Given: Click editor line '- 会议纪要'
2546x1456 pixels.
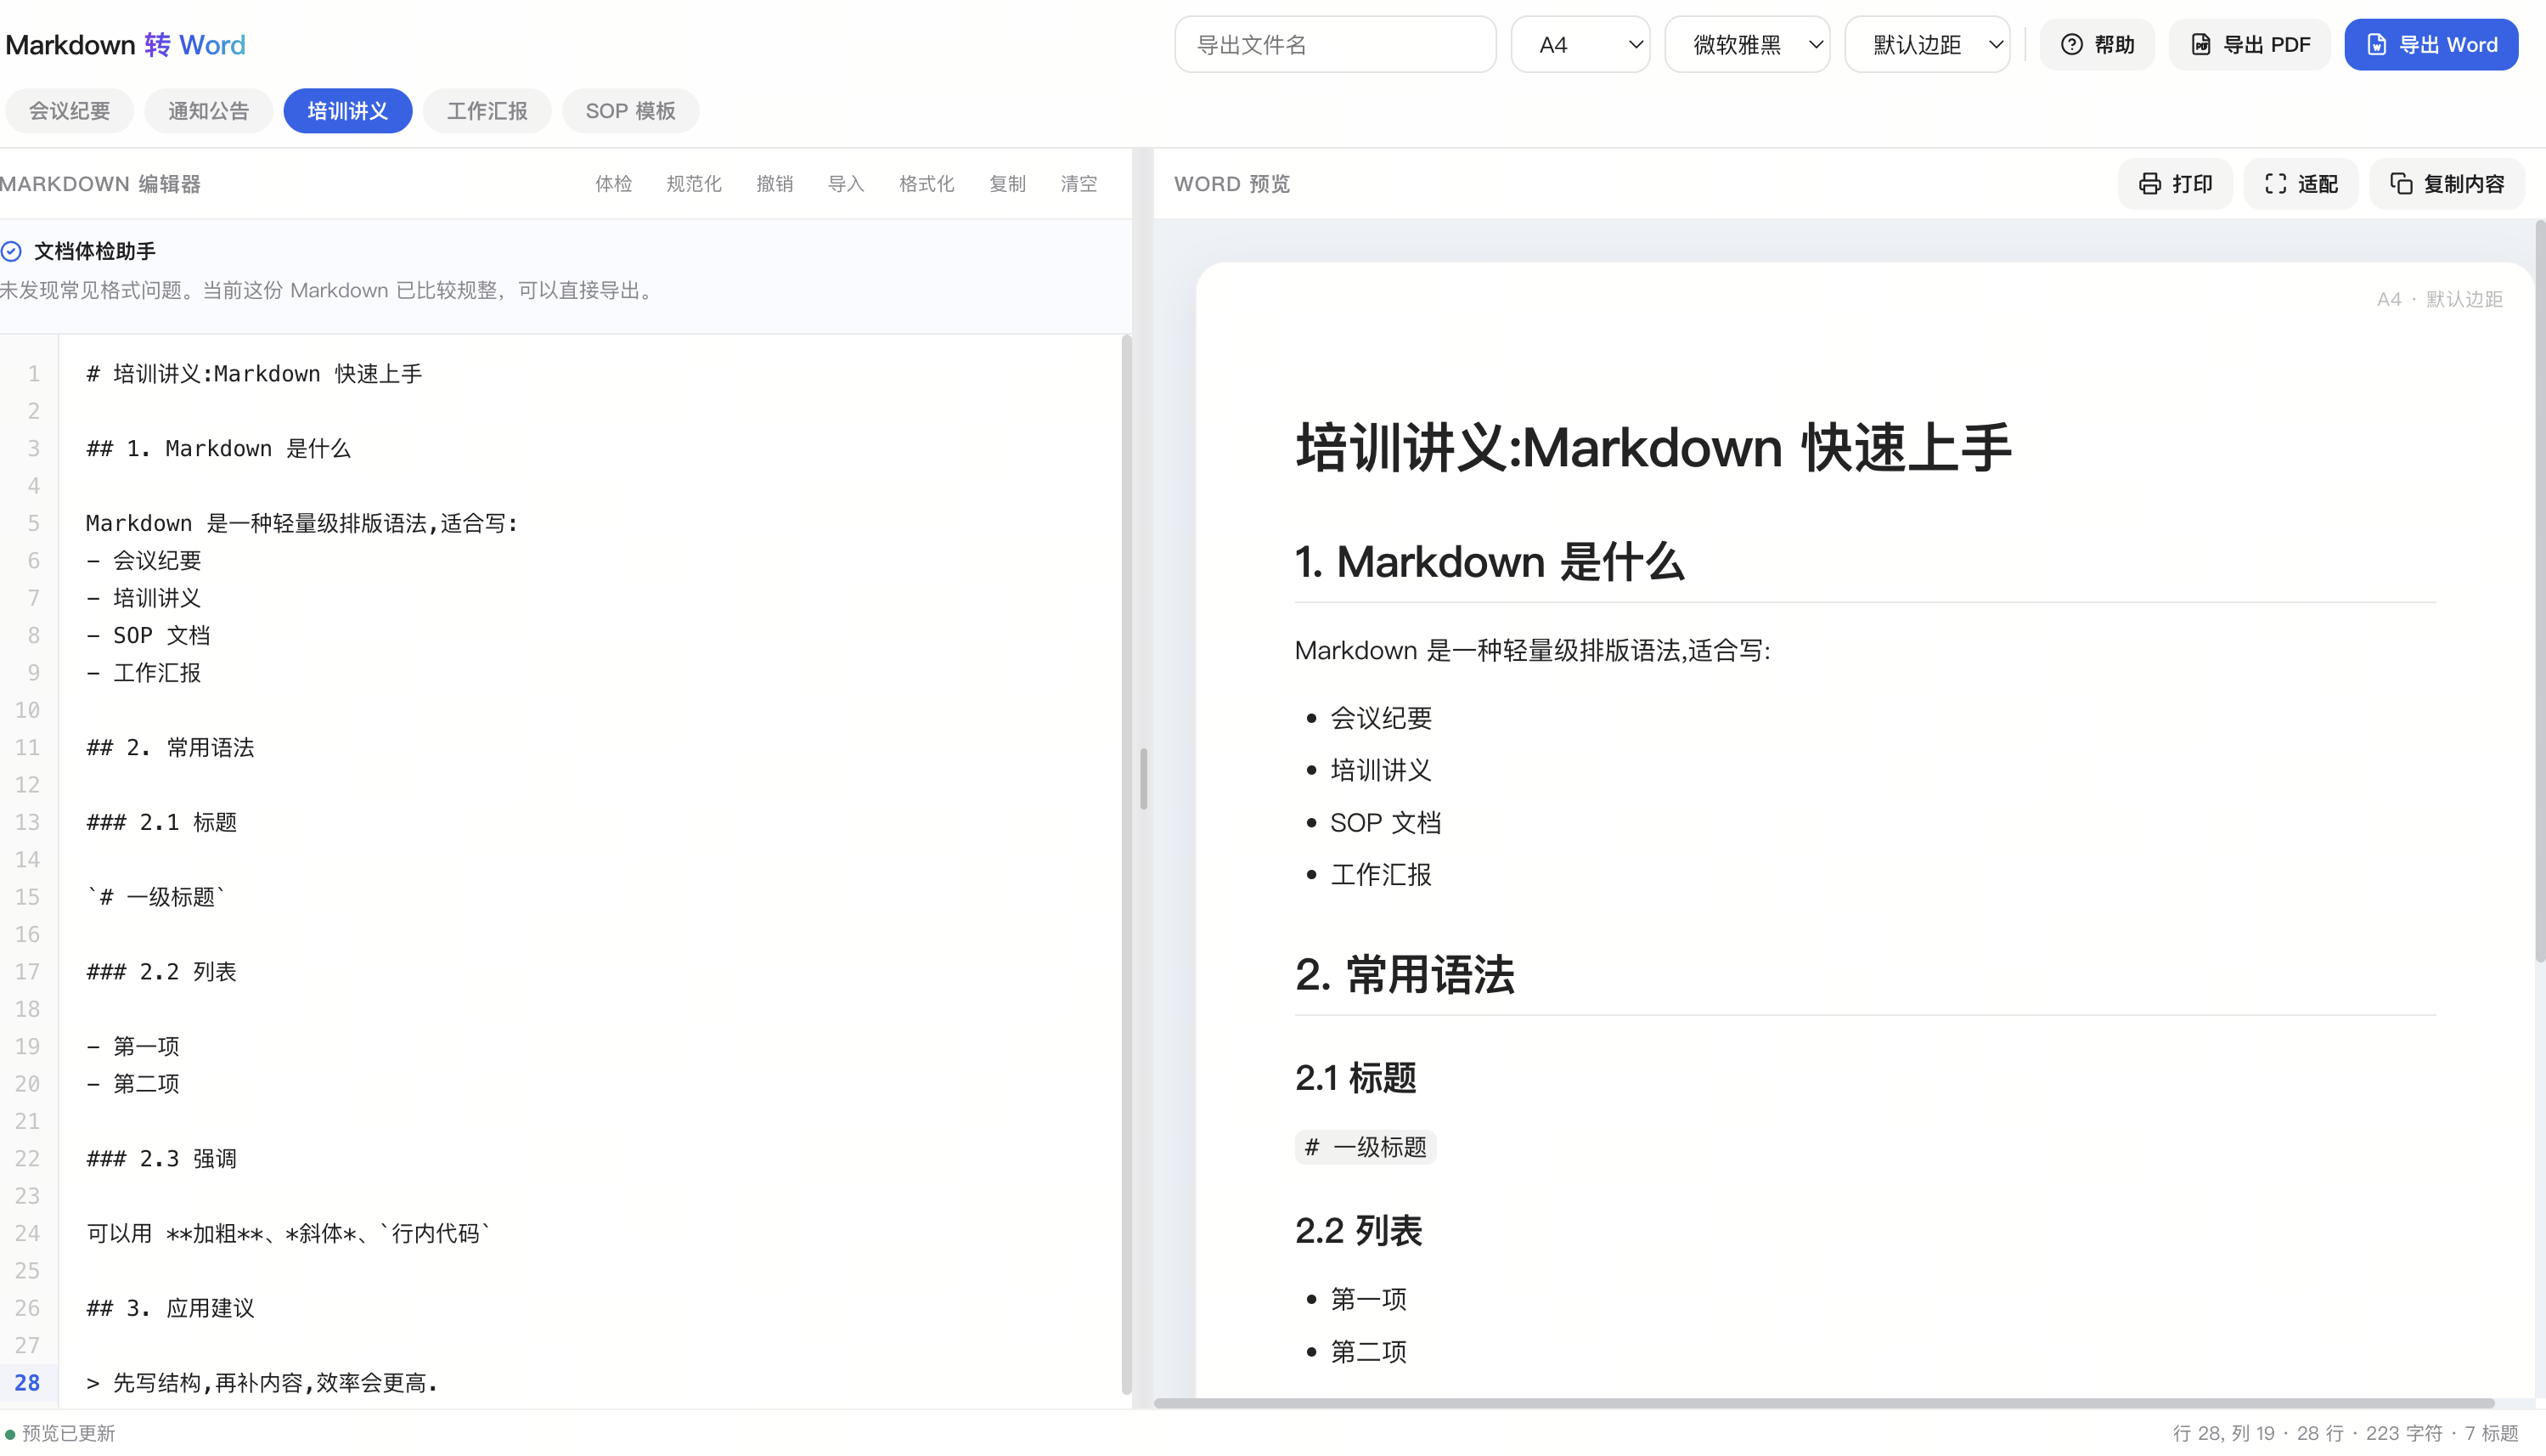Looking at the screenshot, I should tap(144, 561).
